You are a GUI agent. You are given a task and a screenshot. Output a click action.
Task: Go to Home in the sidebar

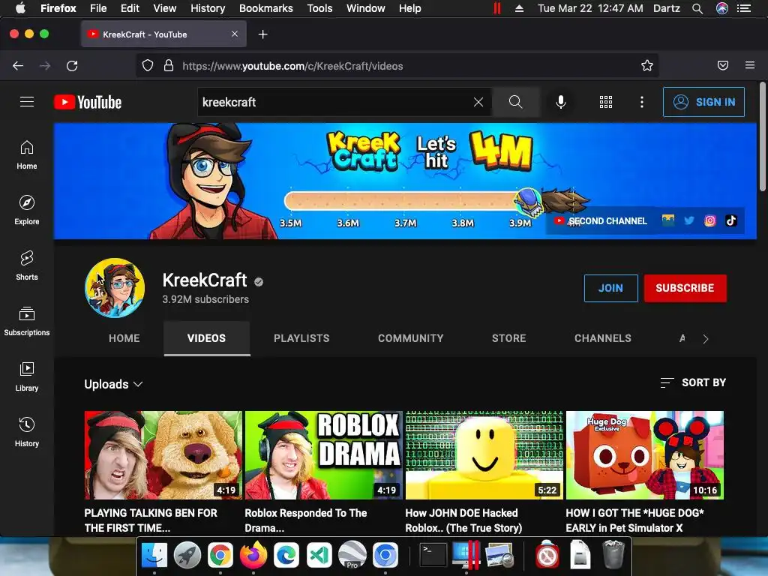click(27, 154)
